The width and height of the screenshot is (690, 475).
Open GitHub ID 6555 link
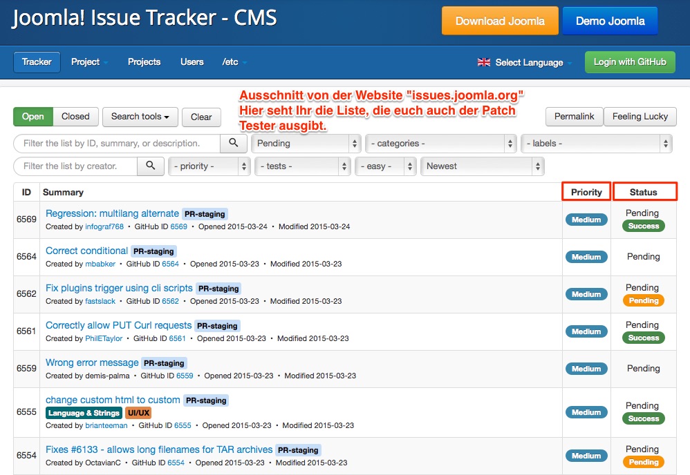183,426
